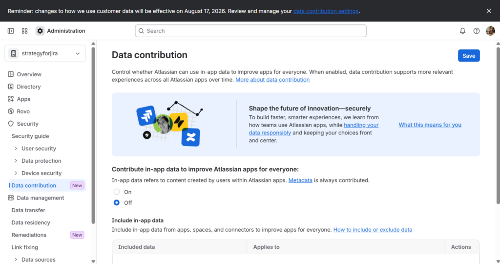Click the Actions column header
This screenshot has height=264, width=500.
click(x=461, y=247)
